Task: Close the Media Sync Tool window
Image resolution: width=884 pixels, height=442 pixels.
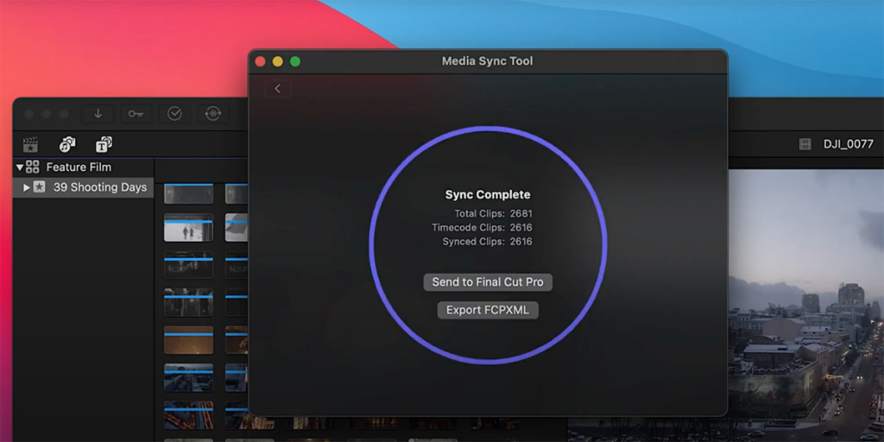Action: pyautogui.click(x=260, y=61)
